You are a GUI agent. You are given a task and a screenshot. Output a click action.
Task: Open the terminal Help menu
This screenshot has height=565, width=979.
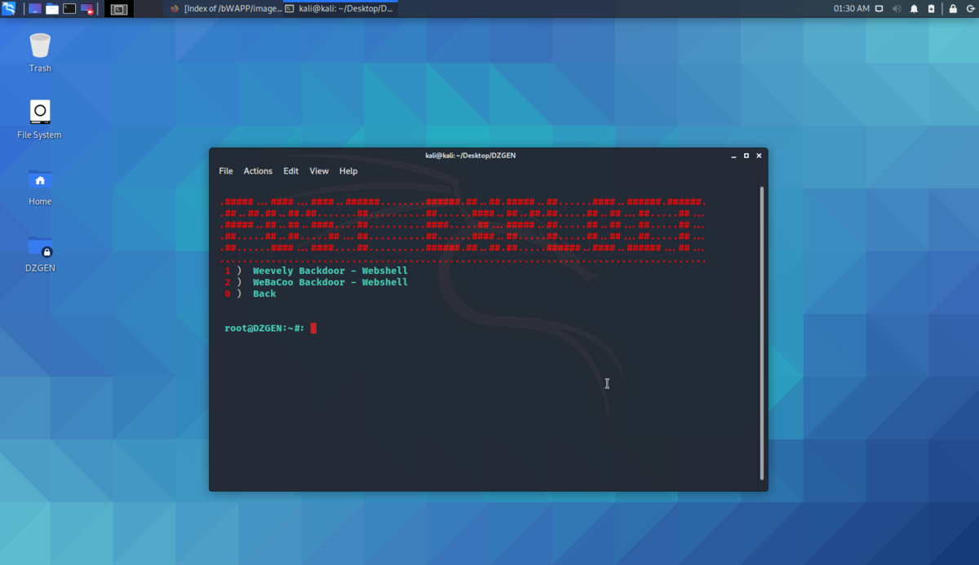(348, 171)
